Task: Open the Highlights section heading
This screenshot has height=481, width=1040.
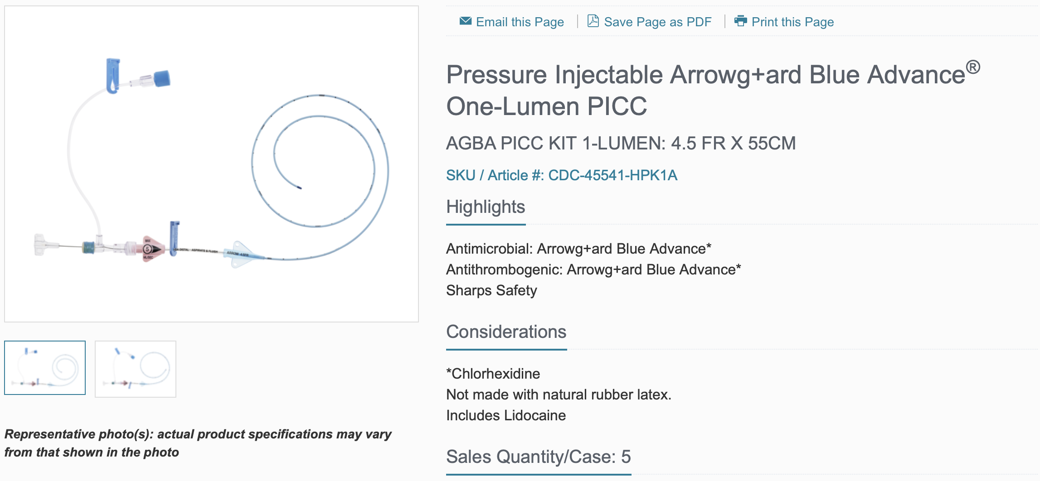Action: pyautogui.click(x=486, y=207)
